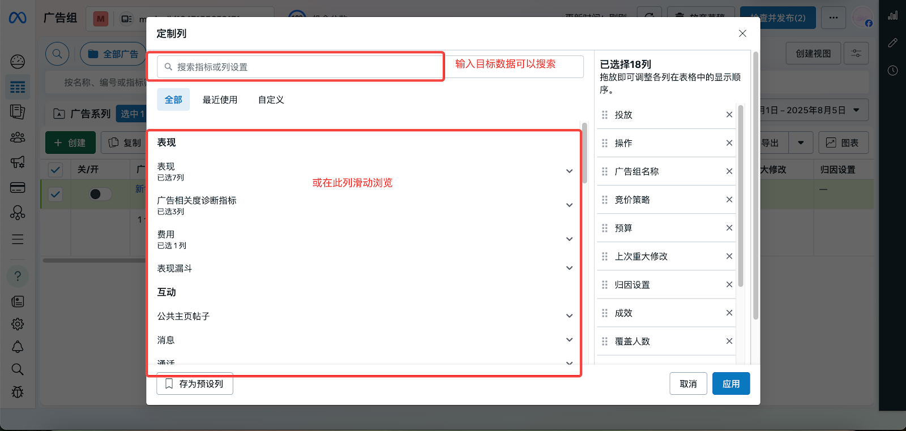Expand the 广告相关度诊断指标 section
This screenshot has height=431, width=906.
pos(569,205)
